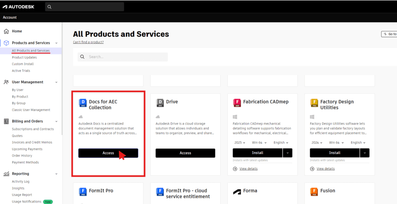Open English language dropdown for Factory Design Utilities
Image resolution: width=397 pixels, height=204 pixels.
pos(358,142)
